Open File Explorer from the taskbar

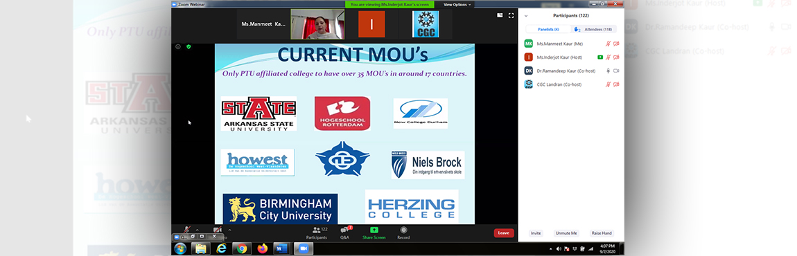200,248
